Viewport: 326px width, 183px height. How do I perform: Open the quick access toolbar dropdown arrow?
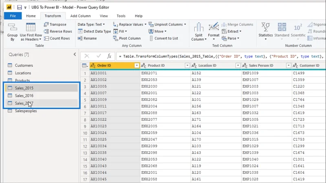click(25, 8)
